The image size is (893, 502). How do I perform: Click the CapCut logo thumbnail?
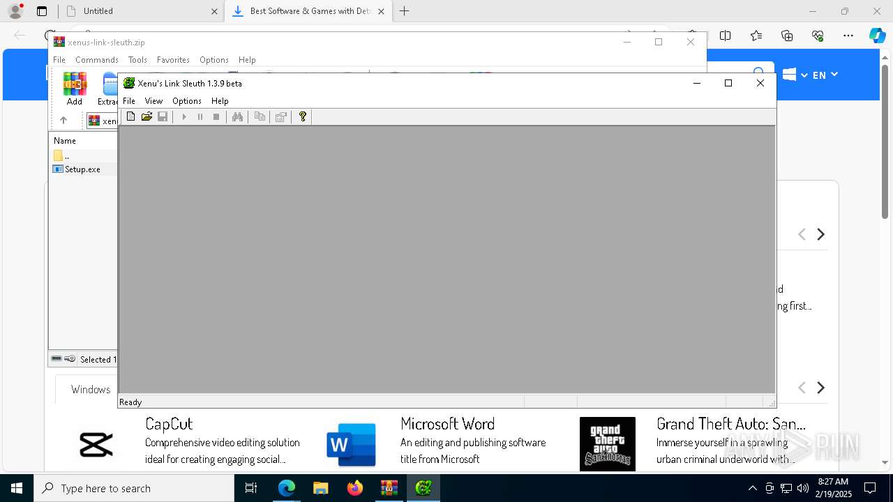[x=96, y=444]
